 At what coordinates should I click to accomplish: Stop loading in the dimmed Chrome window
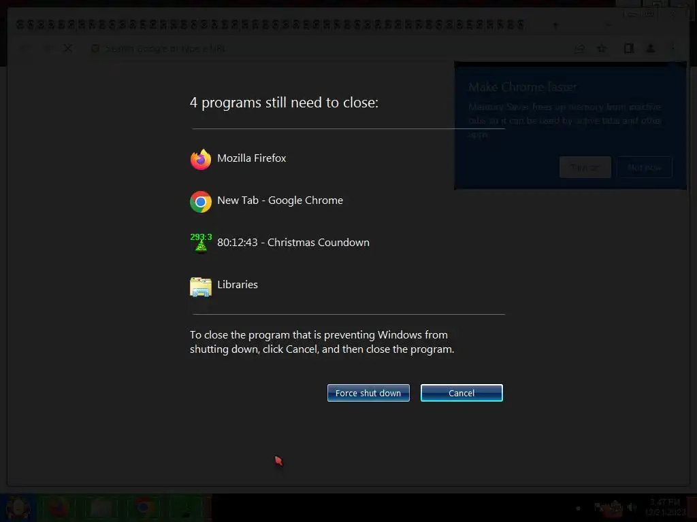(x=68, y=48)
